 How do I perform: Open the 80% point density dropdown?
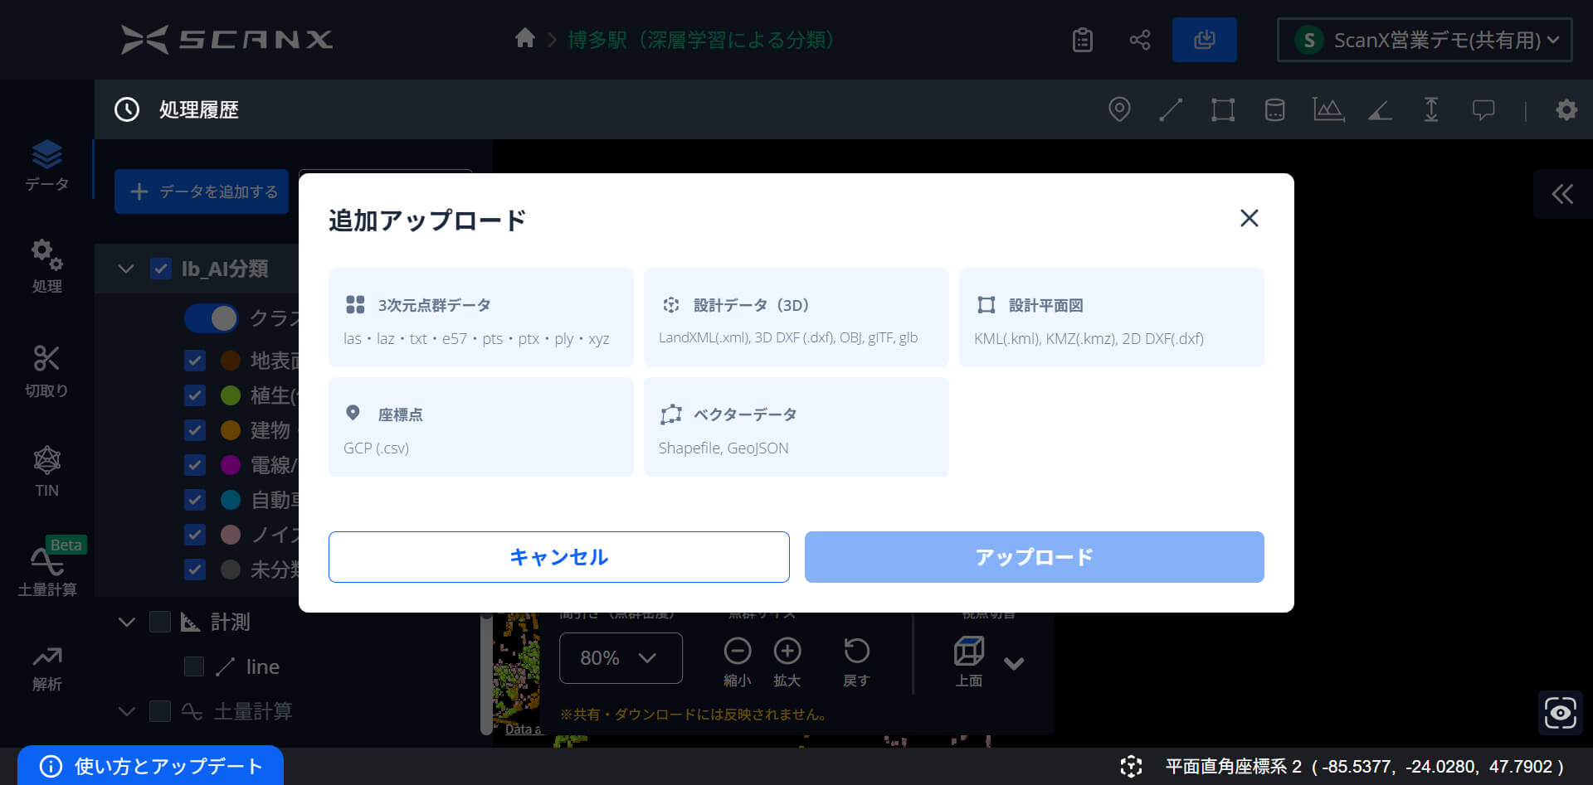(x=620, y=658)
